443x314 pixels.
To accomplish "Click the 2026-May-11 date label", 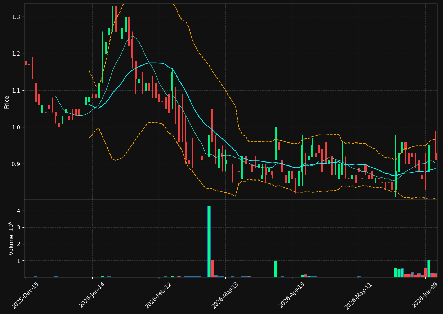I will [358, 295].
